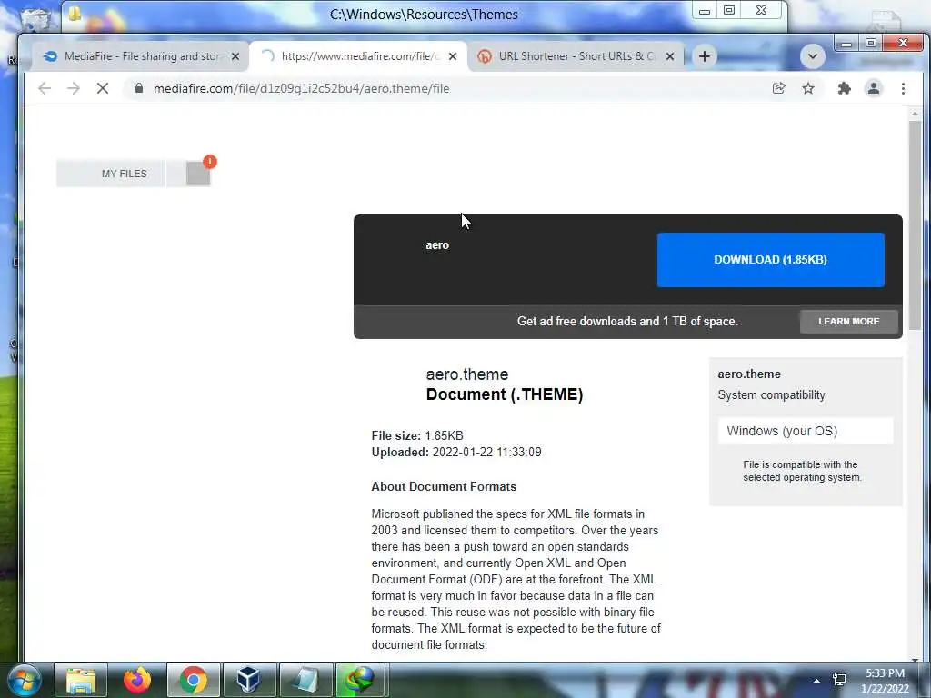
Task: Click the System compatibility label
Action: 771,395
